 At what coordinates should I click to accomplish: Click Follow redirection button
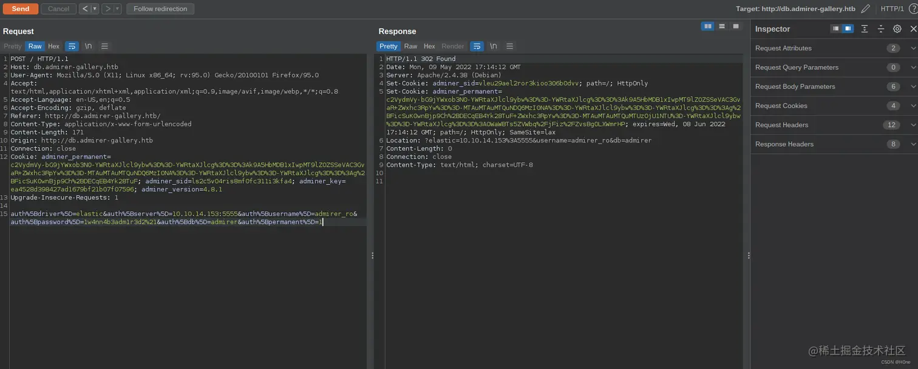click(x=160, y=8)
